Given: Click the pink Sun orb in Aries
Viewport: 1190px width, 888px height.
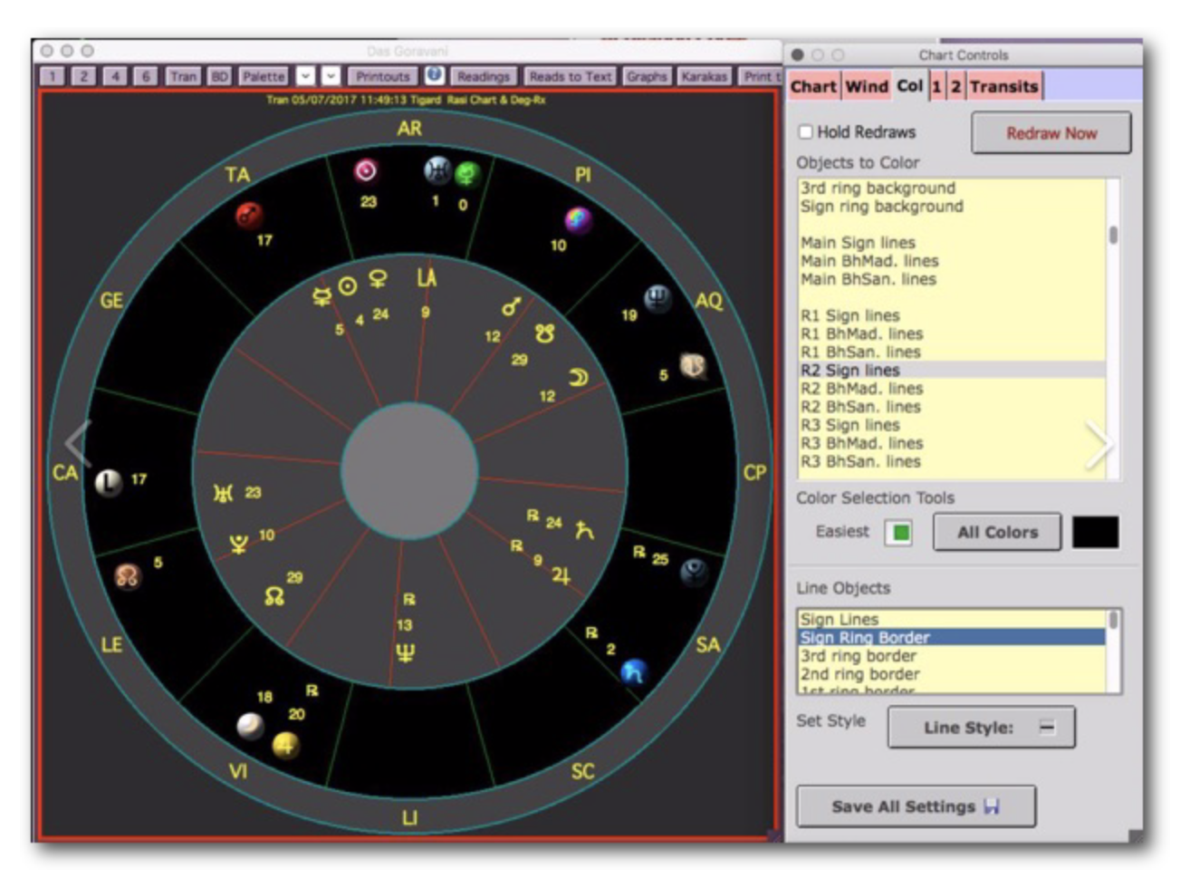Looking at the screenshot, I should 365,170.
